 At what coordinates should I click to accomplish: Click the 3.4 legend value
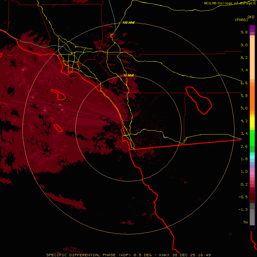(x=244, y=134)
